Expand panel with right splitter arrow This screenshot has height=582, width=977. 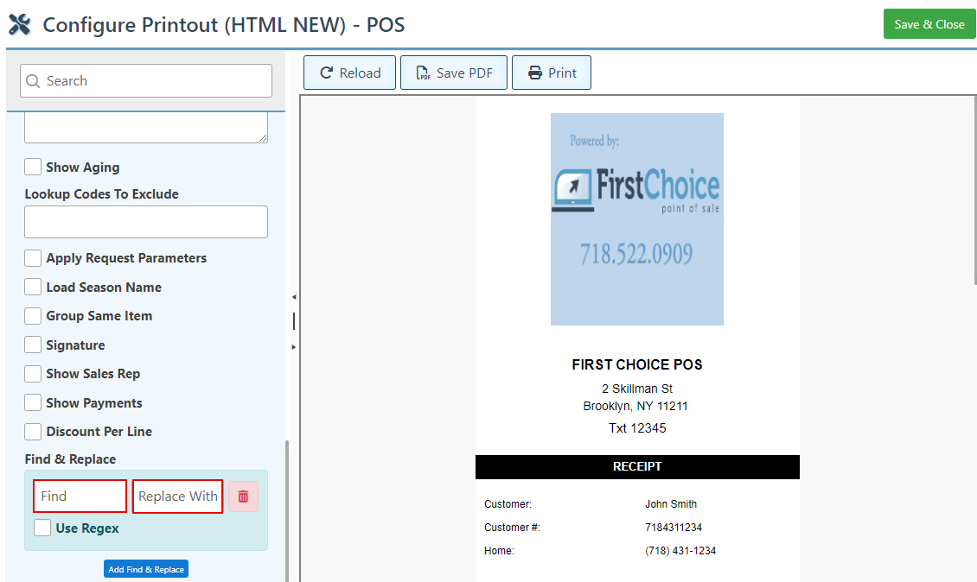pos(294,346)
